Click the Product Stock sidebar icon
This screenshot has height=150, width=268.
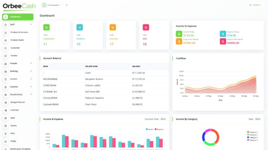coord(6,40)
